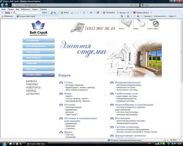Open site search magnifier icon (поиск)
Viewport: 183px width, 146px height.
[141, 23]
